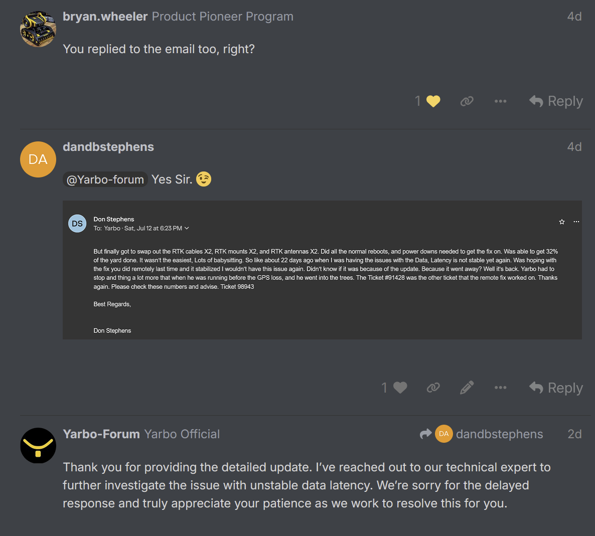Viewport: 595px width, 536px height.
Task: Open bryan.wheeler's robot avatar
Action: [x=38, y=29]
